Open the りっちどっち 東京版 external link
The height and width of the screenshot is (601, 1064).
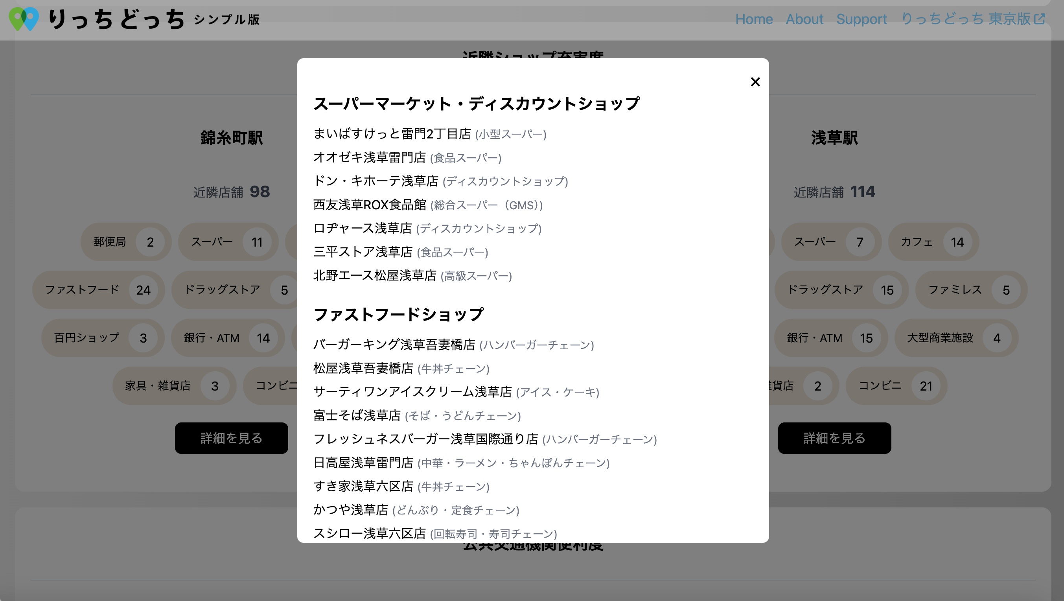point(973,18)
